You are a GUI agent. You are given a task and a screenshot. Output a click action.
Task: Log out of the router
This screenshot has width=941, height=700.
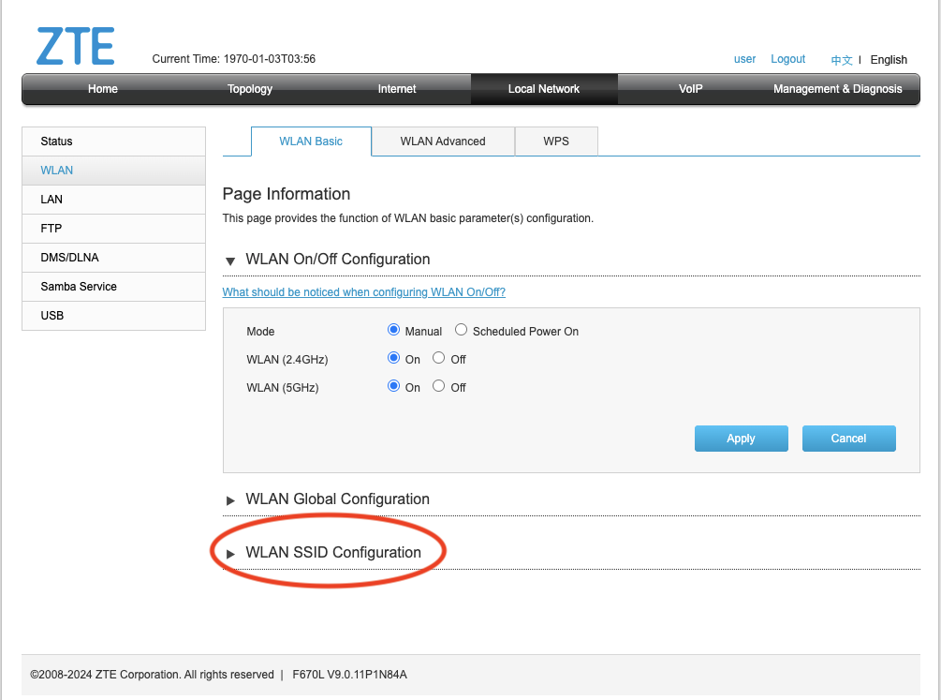click(x=787, y=58)
